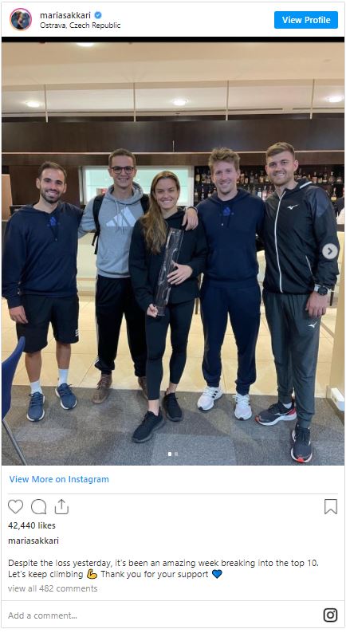Select the first carousel dot
The width and height of the screenshot is (346, 633).
point(170,454)
